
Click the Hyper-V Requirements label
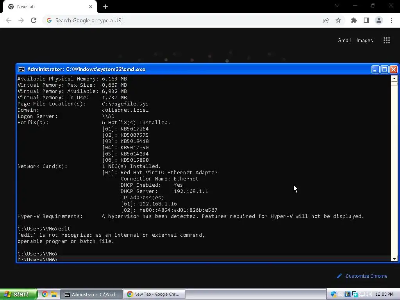tap(50, 216)
